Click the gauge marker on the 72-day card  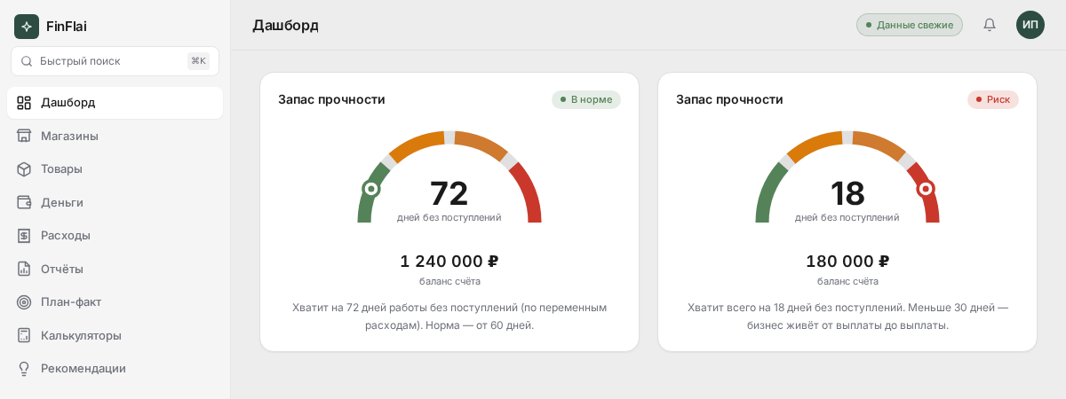(371, 189)
